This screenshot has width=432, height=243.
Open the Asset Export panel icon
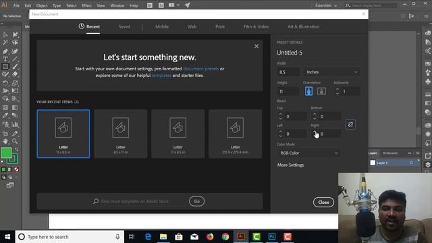tap(427, 156)
